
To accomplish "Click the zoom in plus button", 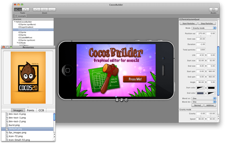I will [x=37, y=10].
